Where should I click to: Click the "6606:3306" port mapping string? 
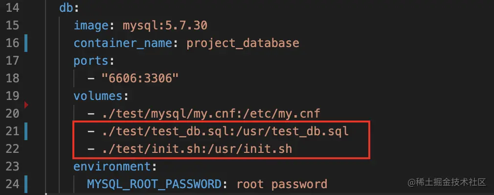140,78
